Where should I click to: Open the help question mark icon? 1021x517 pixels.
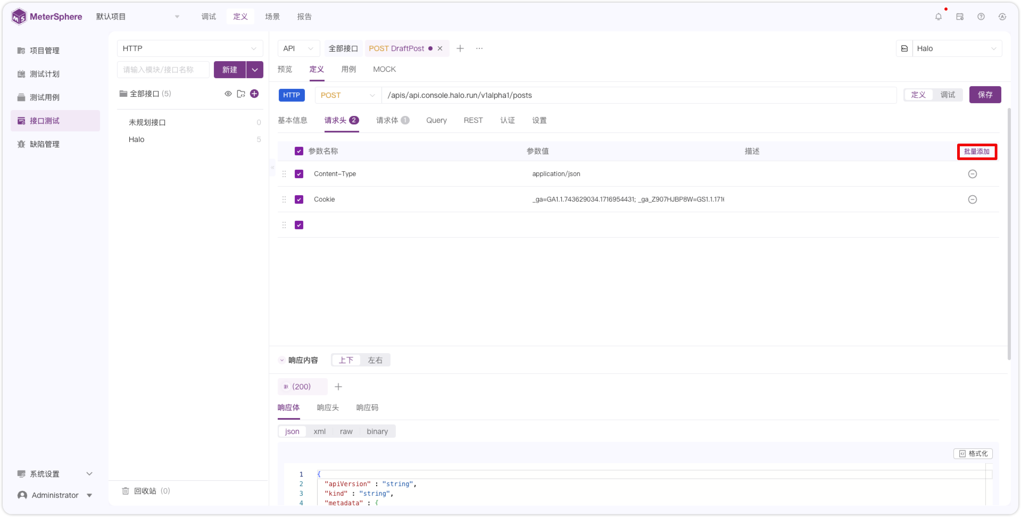981,16
